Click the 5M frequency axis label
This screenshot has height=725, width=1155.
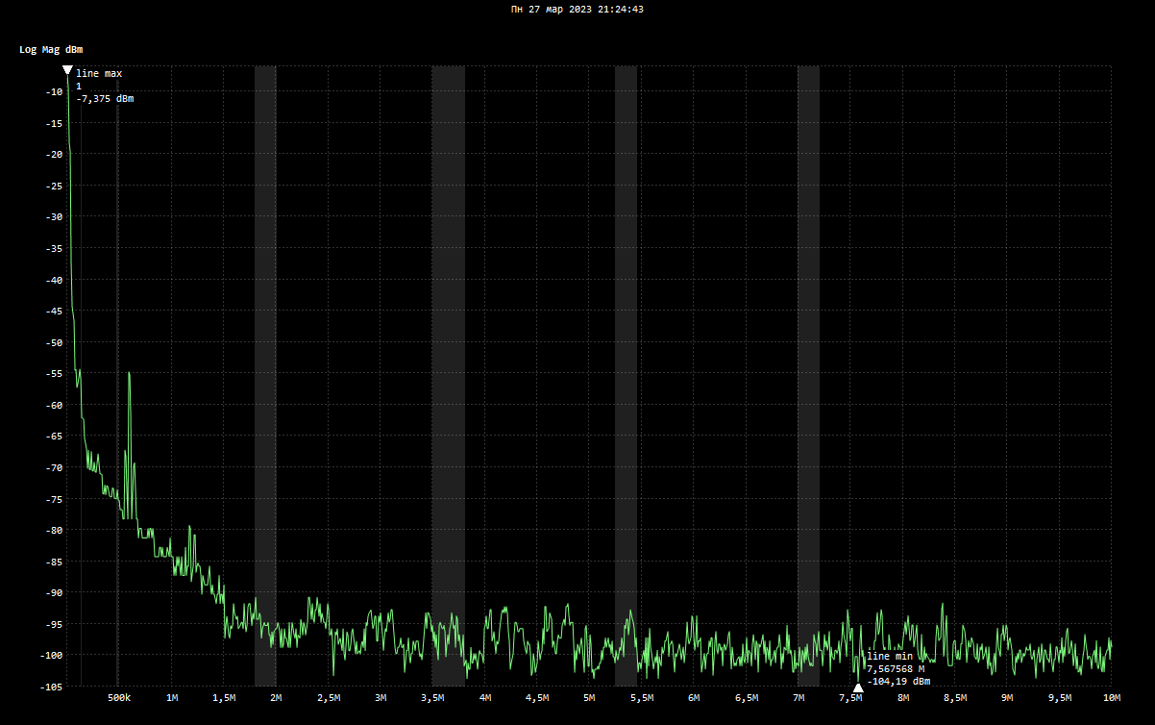589,697
